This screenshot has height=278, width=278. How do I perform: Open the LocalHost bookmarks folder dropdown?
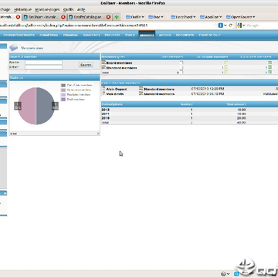184,17
